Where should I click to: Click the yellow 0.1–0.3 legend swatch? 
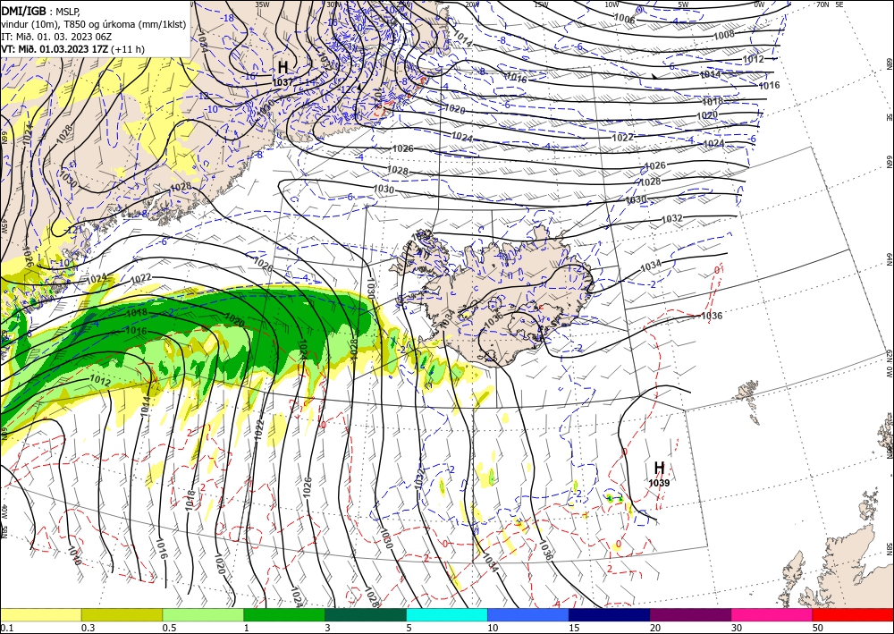[x=40, y=614]
